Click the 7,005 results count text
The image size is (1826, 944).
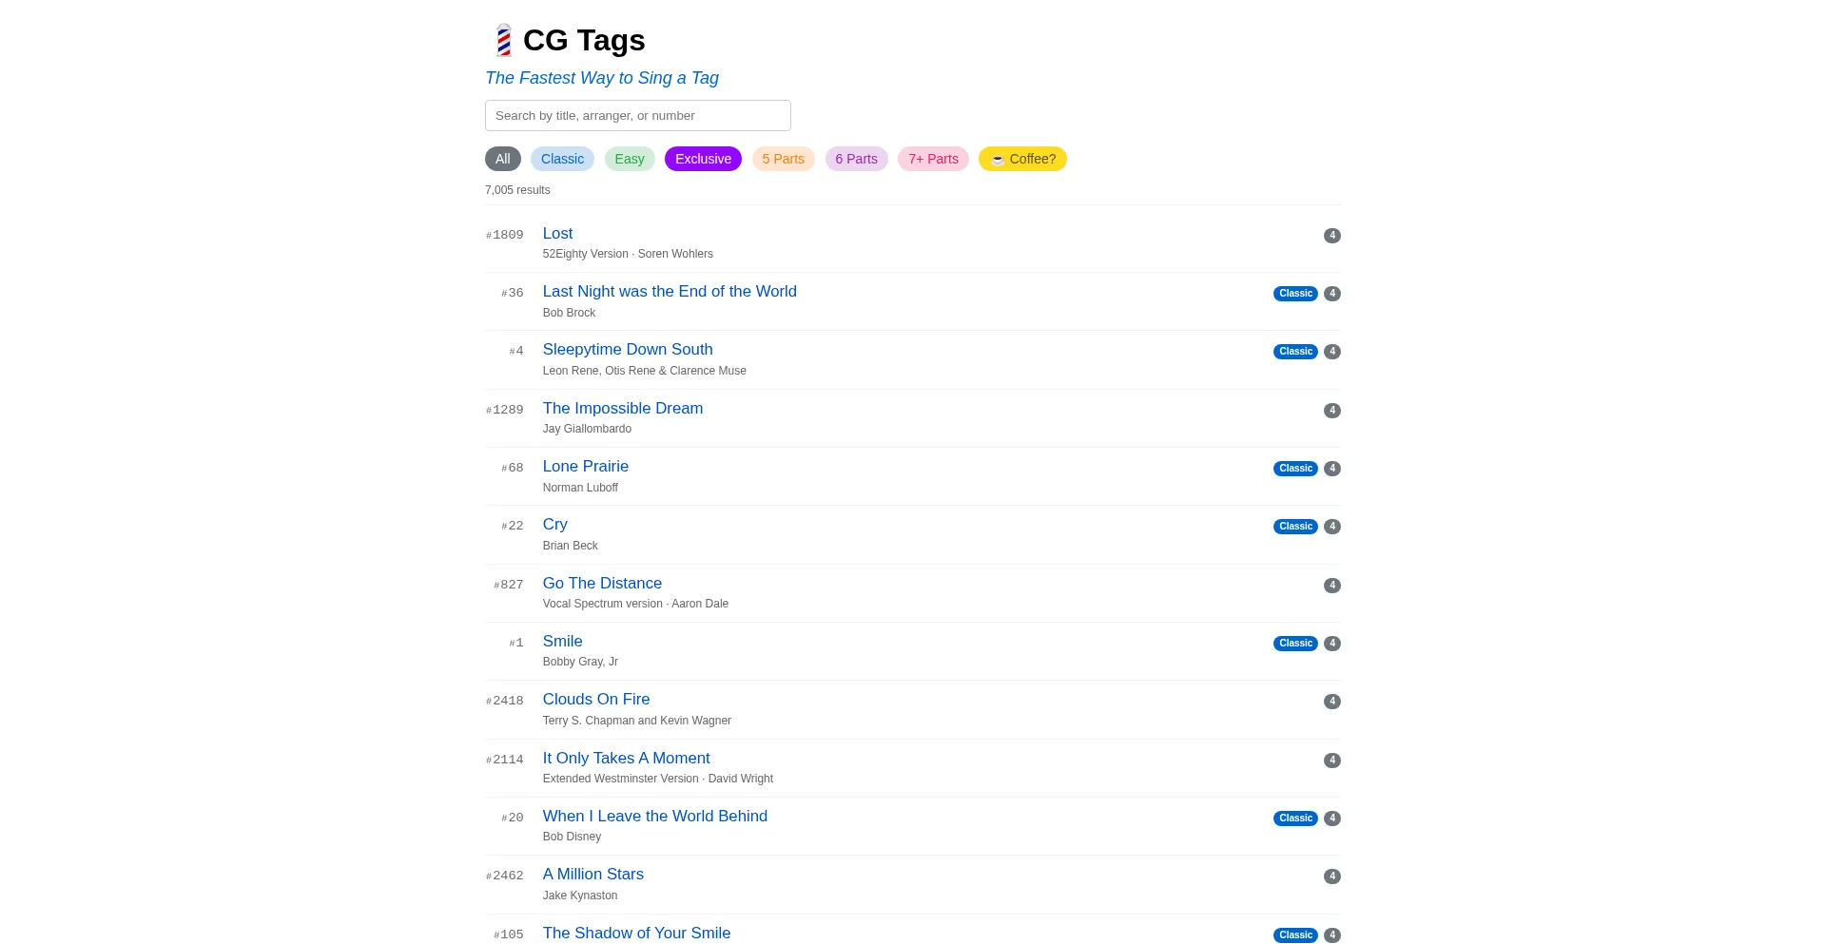tap(517, 190)
